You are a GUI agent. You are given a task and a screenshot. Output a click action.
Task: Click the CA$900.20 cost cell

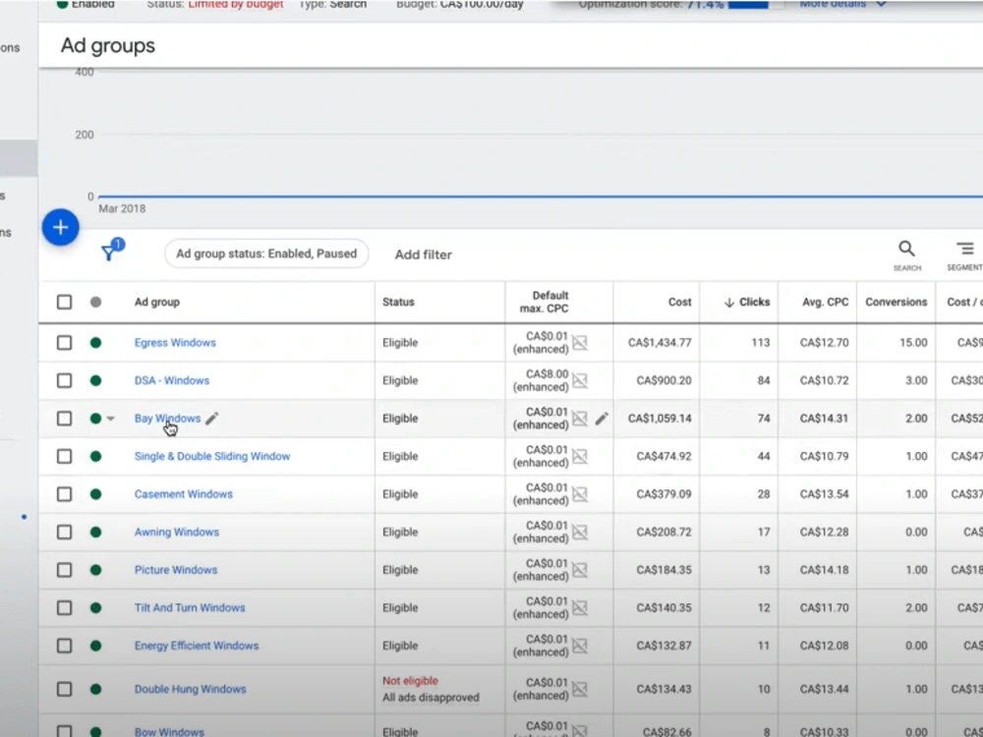coord(664,380)
